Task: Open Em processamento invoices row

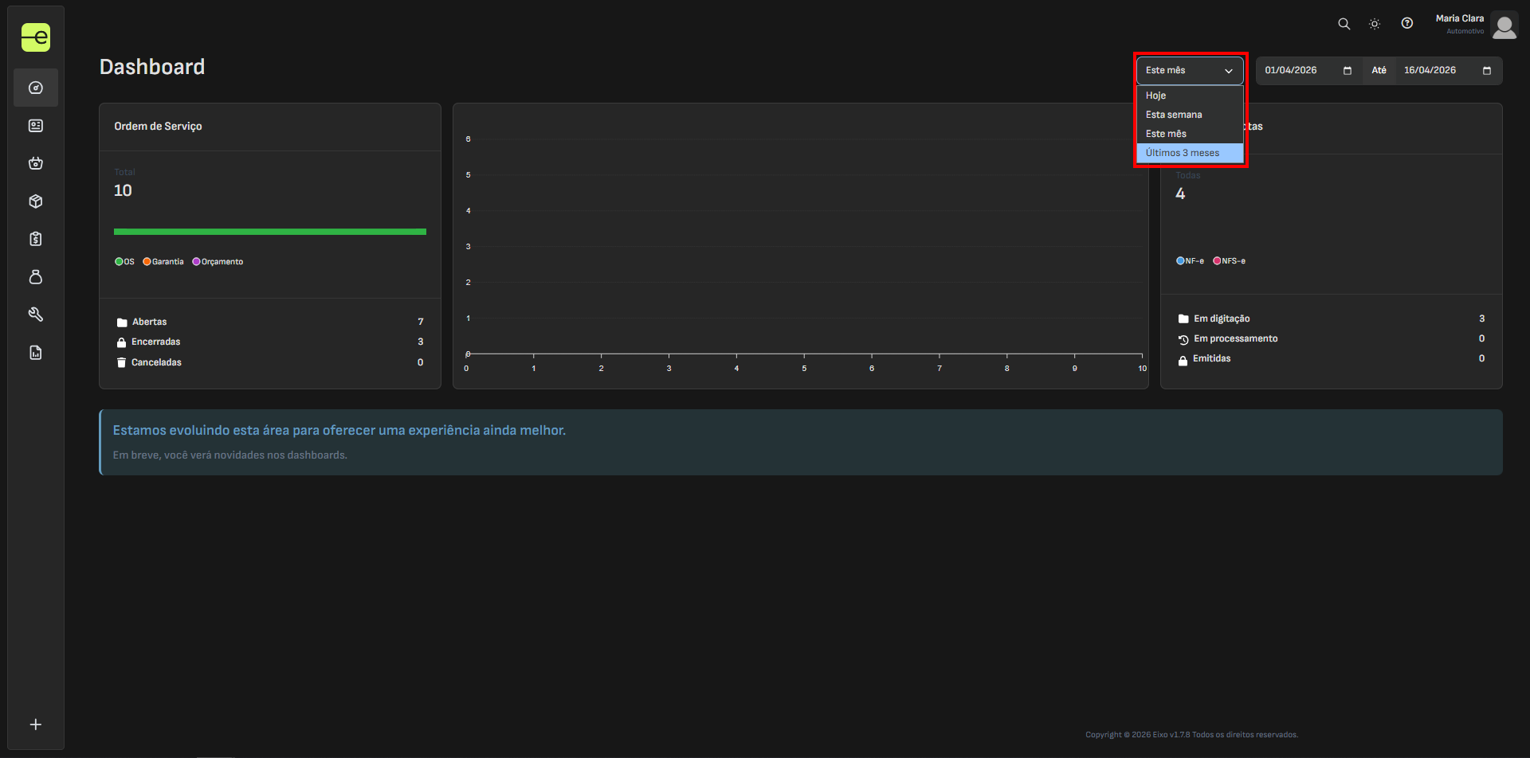Action: (1332, 339)
